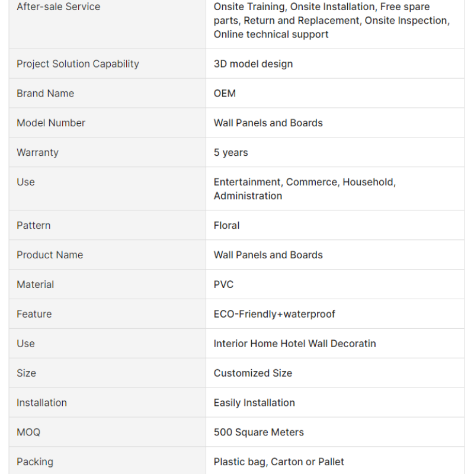Select the Onsite Training services text
This screenshot has height=474, width=474.
[332, 21]
